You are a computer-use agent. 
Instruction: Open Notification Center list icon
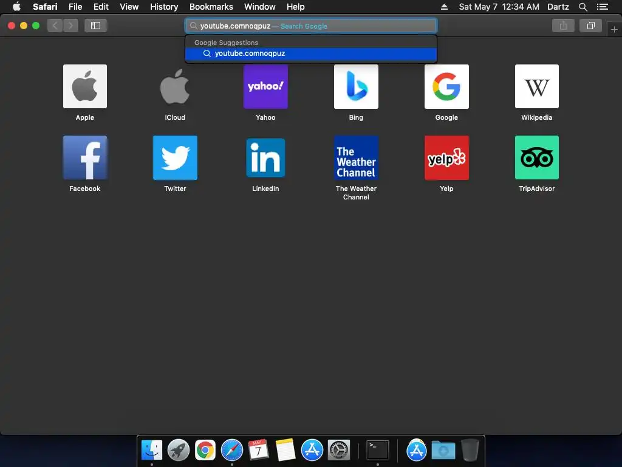603,7
